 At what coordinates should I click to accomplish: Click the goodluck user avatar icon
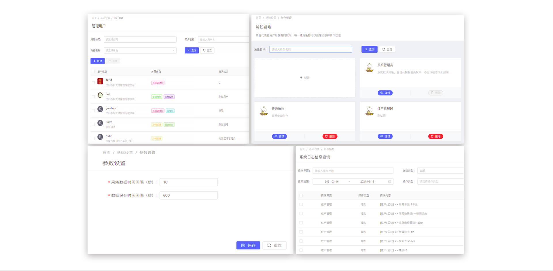[x=100, y=109]
